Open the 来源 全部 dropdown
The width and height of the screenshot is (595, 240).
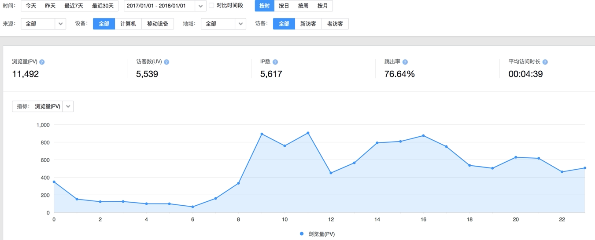click(43, 24)
